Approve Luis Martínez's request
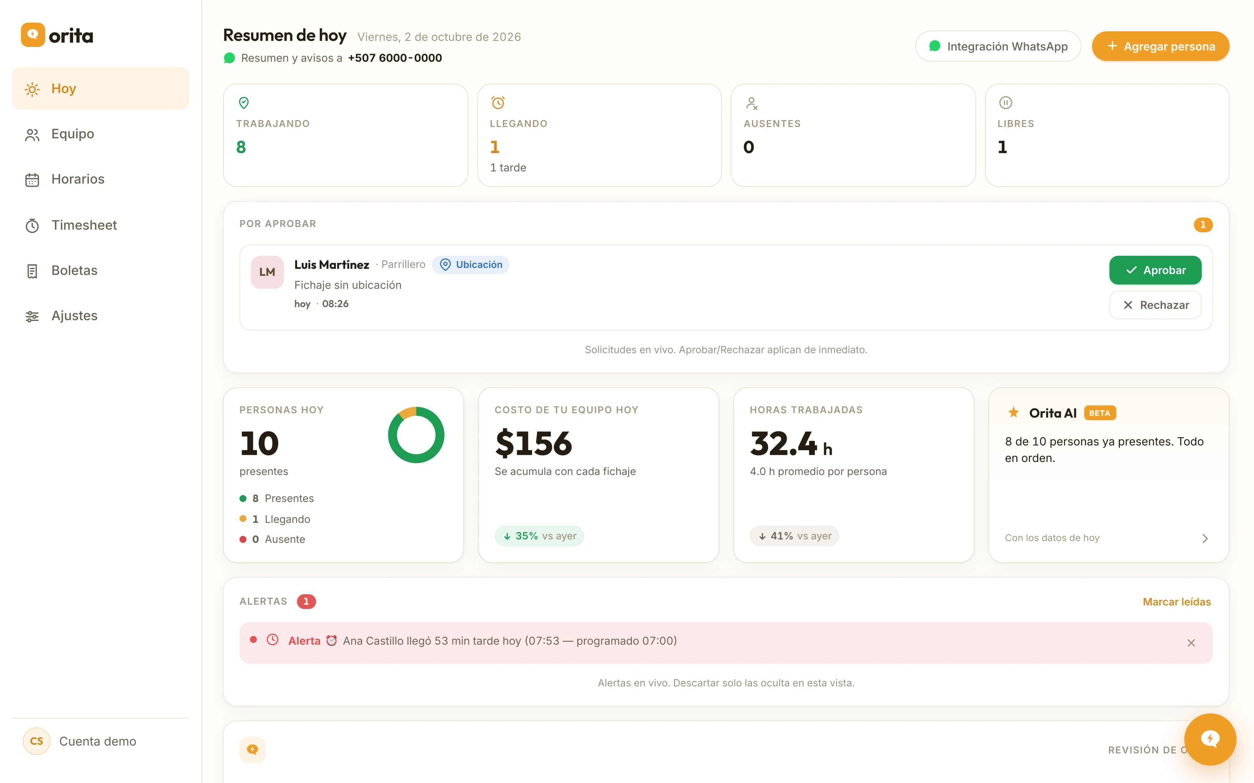The width and height of the screenshot is (1254, 783). (x=1155, y=270)
